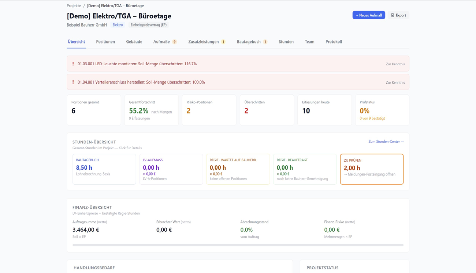476x273 pixels.
Task: Click warning icon of LED-Leuchte alert
Action: 73,64
